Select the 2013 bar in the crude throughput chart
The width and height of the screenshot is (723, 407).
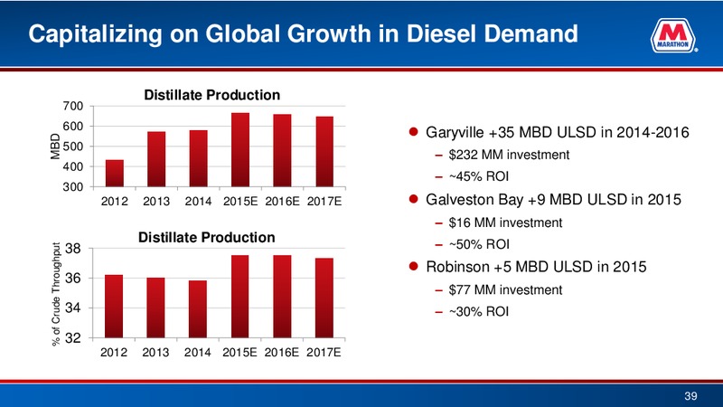coord(155,308)
